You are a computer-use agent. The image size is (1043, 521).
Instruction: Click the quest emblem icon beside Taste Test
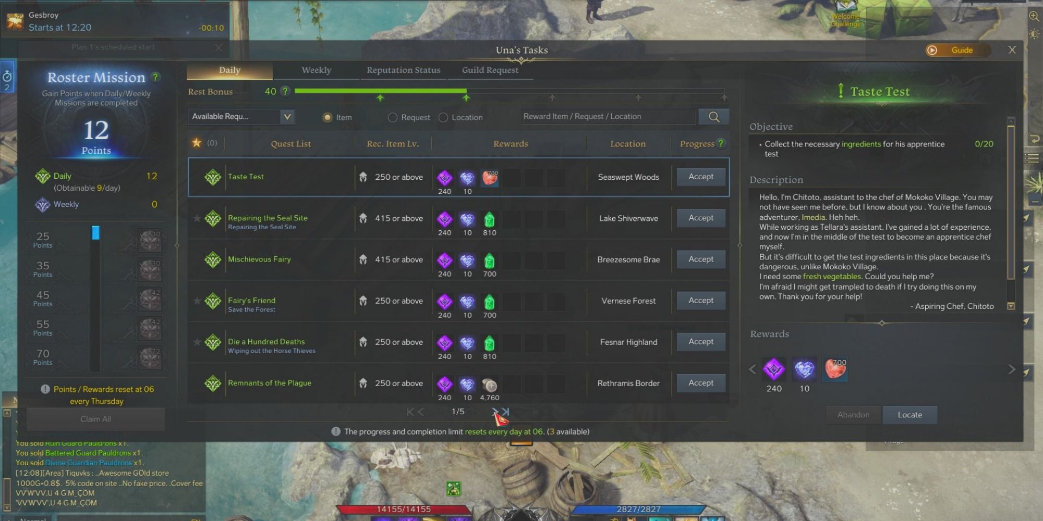click(213, 178)
